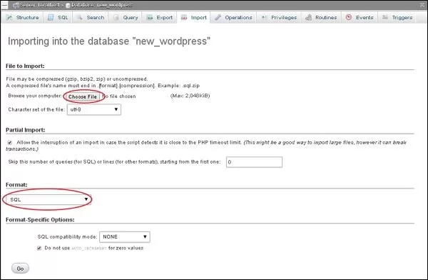The height and width of the screenshot is (280, 428).
Task: Open the Operations tab
Action: click(233, 17)
